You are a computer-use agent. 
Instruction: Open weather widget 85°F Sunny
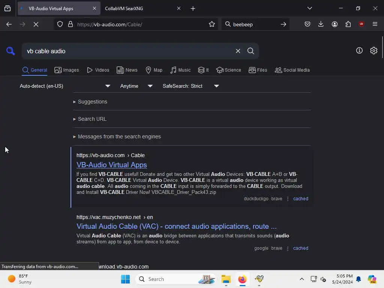(19, 279)
